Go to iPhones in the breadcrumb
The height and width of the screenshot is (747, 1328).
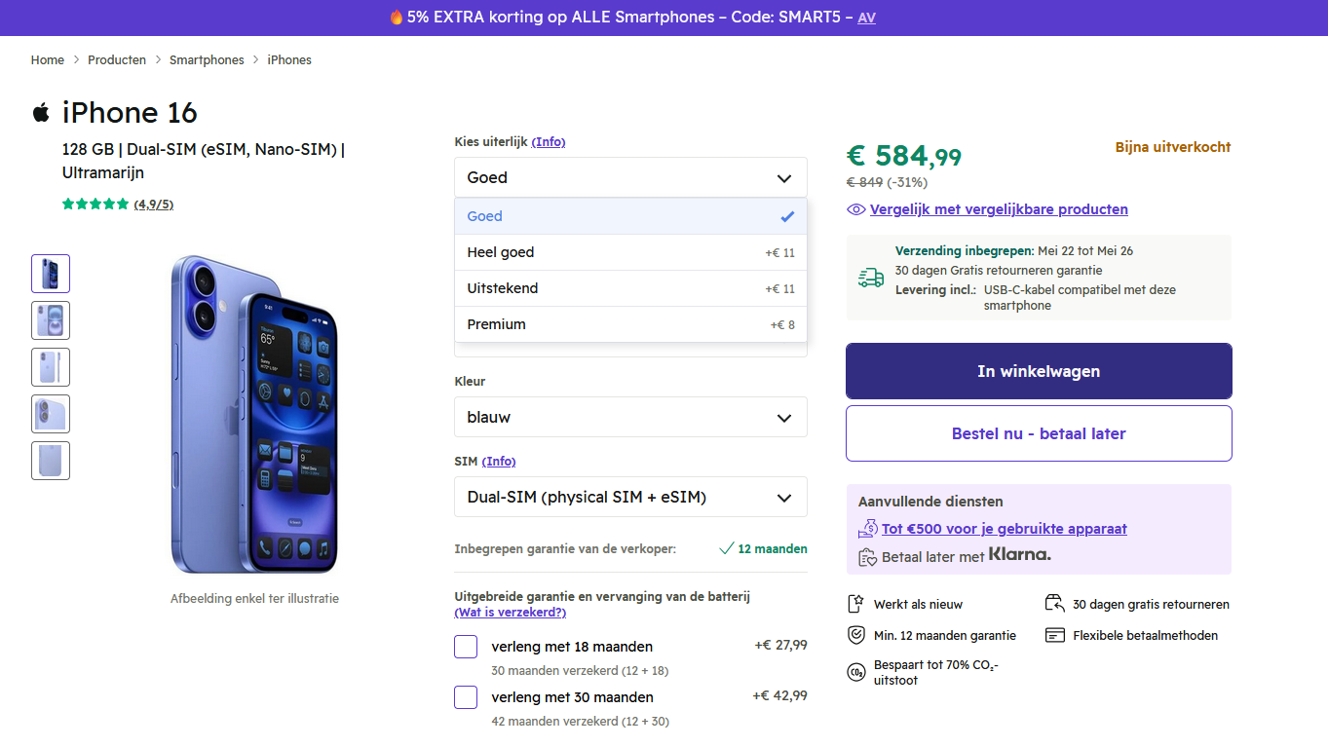(289, 60)
